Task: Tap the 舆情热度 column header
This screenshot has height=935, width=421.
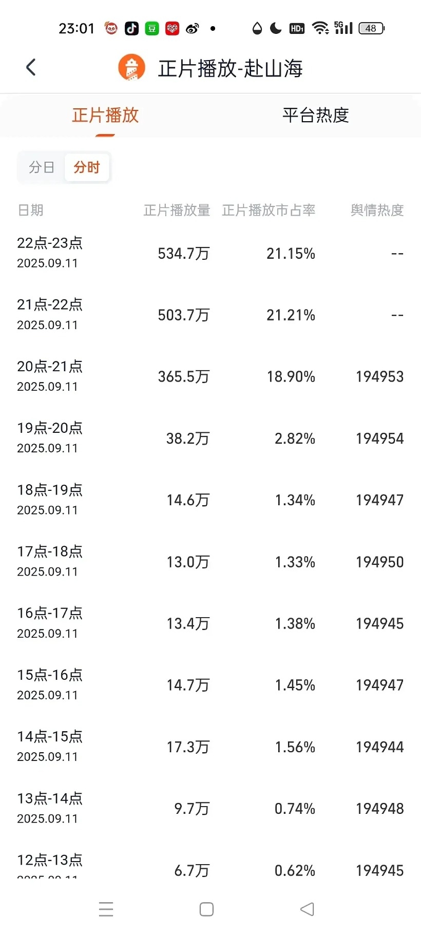Action: (377, 210)
